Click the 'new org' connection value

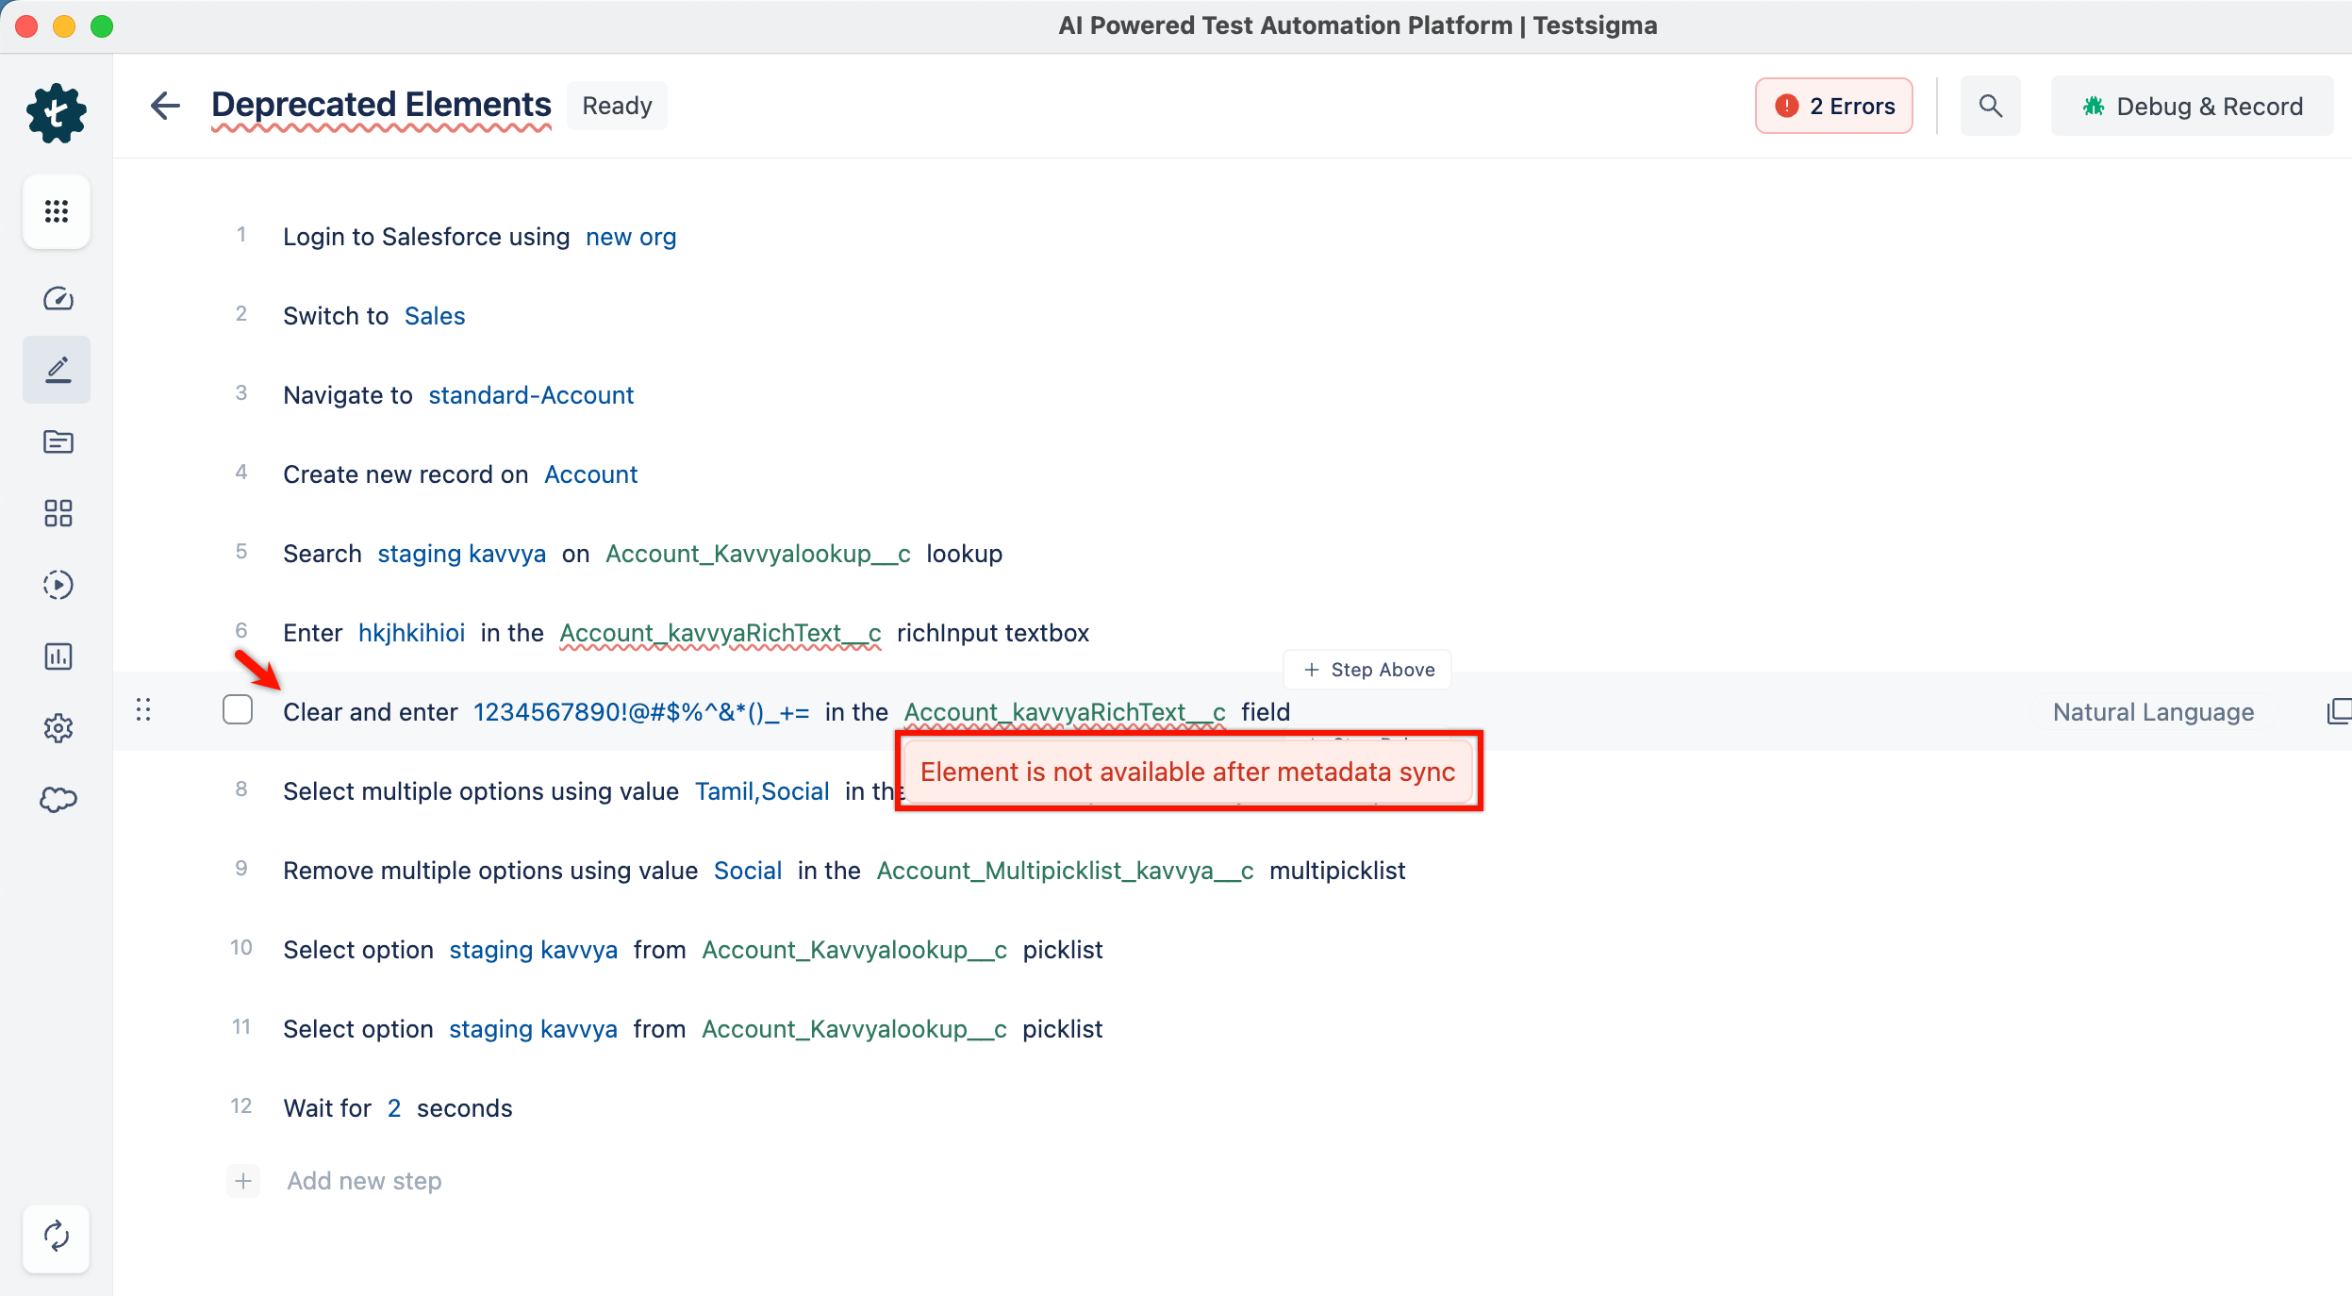(631, 237)
